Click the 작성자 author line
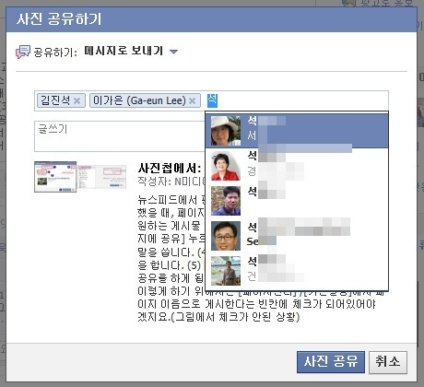The width and height of the screenshot is (424, 387). (171, 182)
